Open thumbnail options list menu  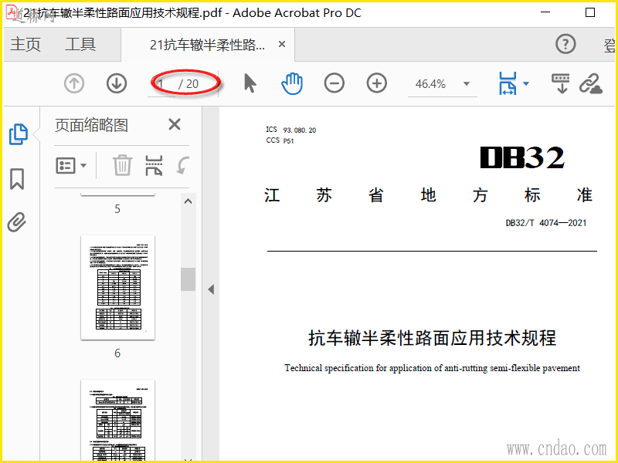[x=71, y=166]
